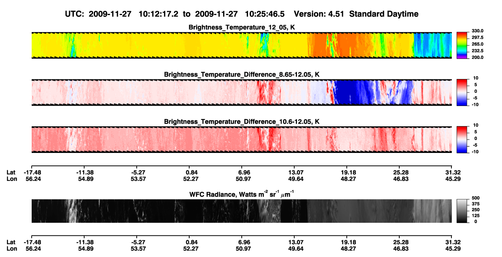
Task: Click the 232.5 colorbar label
Action: tap(477, 51)
